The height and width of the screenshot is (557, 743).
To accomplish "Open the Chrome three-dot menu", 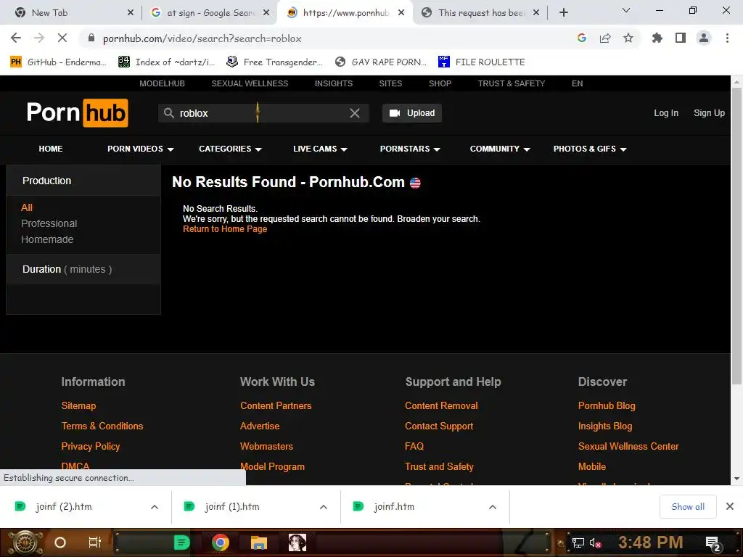I will coord(727,38).
